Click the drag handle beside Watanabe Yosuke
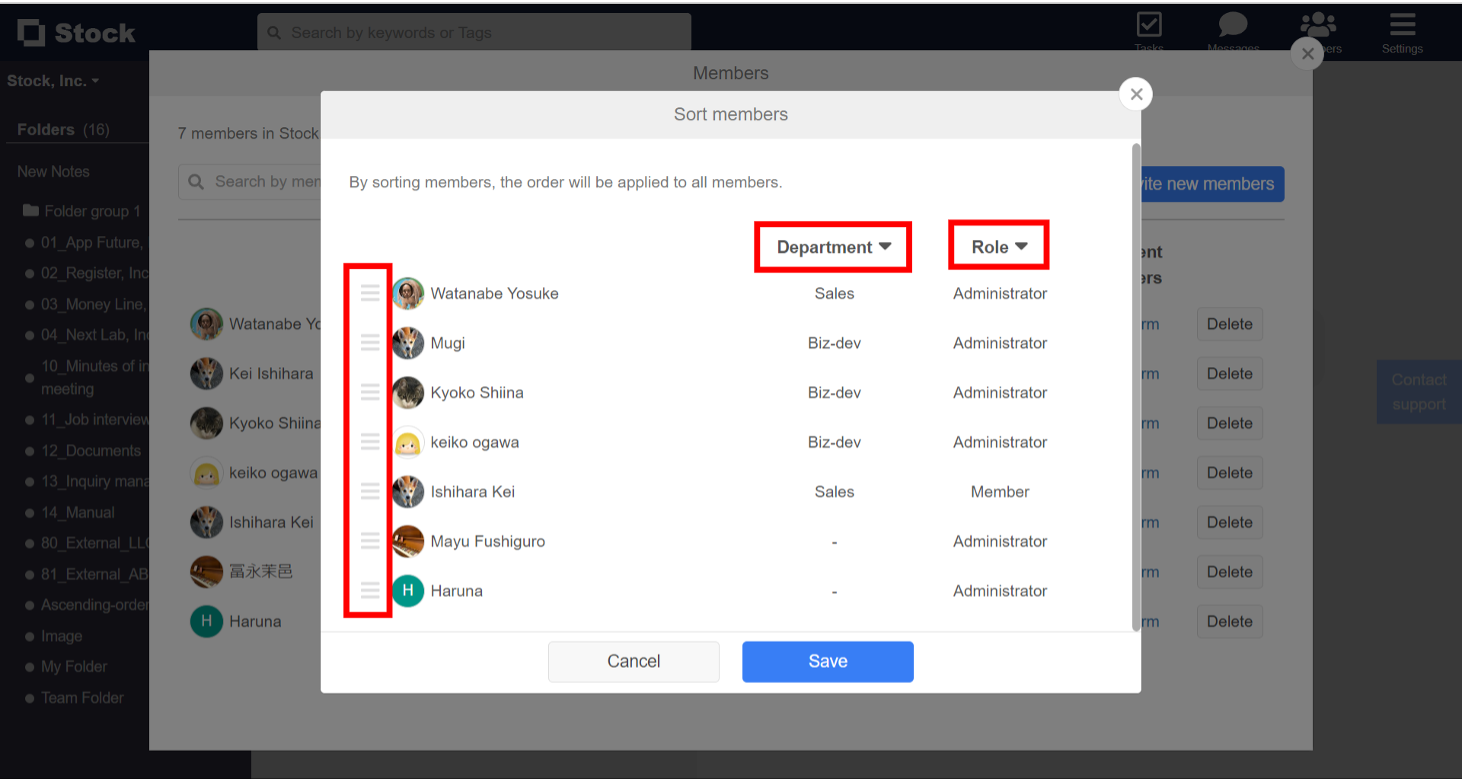The image size is (1462, 779). 370,293
